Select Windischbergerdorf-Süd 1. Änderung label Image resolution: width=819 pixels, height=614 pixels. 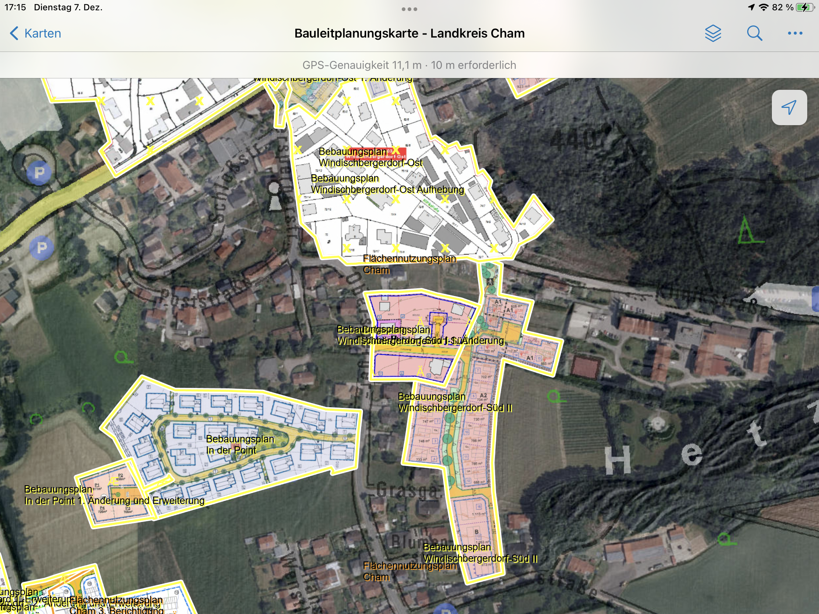click(420, 335)
